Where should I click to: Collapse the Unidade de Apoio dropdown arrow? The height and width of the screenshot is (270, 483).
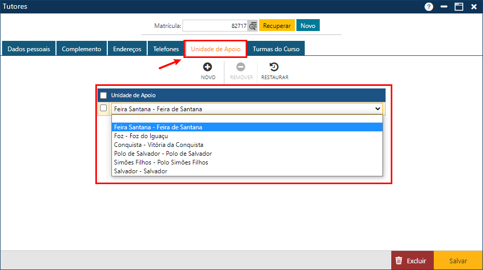[x=377, y=109]
